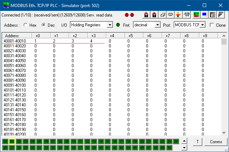Click the little man about icon
Screen dimensions: 229x152
tap(178, 15)
